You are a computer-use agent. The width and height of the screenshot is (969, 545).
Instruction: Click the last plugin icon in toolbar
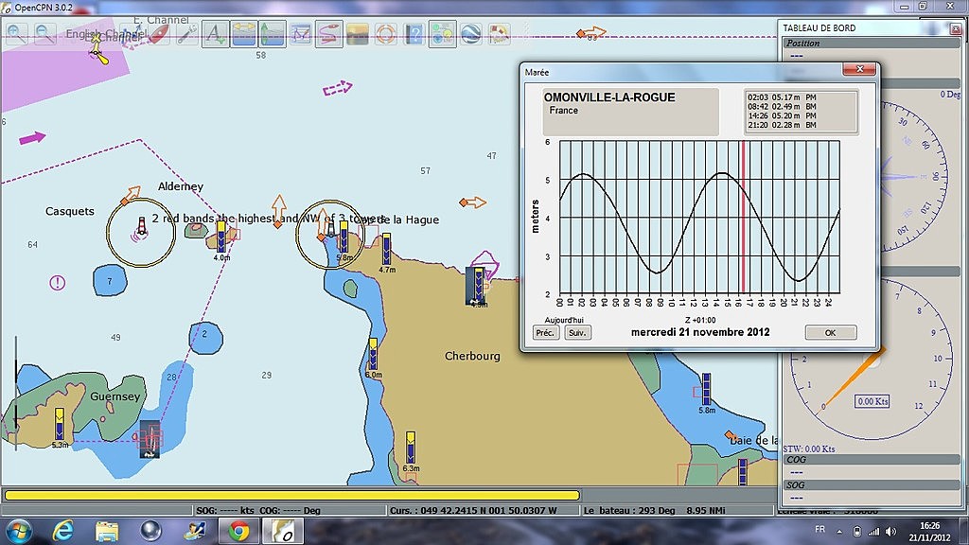point(500,33)
